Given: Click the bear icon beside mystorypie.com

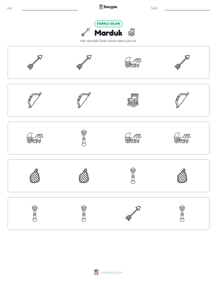Looking at the screenshot, I should coord(96,272).
